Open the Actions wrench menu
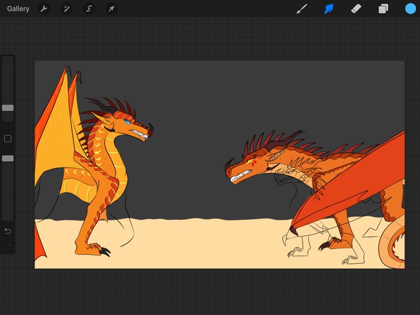 pos(44,9)
